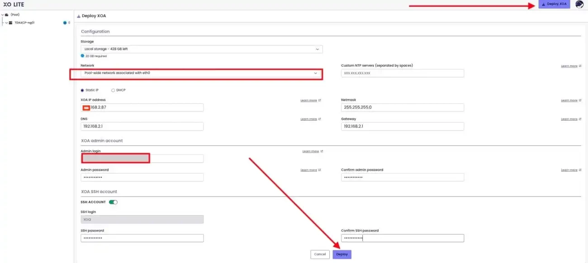The width and height of the screenshot is (588, 263).
Task: Click the Admin login field
Action: point(142,159)
